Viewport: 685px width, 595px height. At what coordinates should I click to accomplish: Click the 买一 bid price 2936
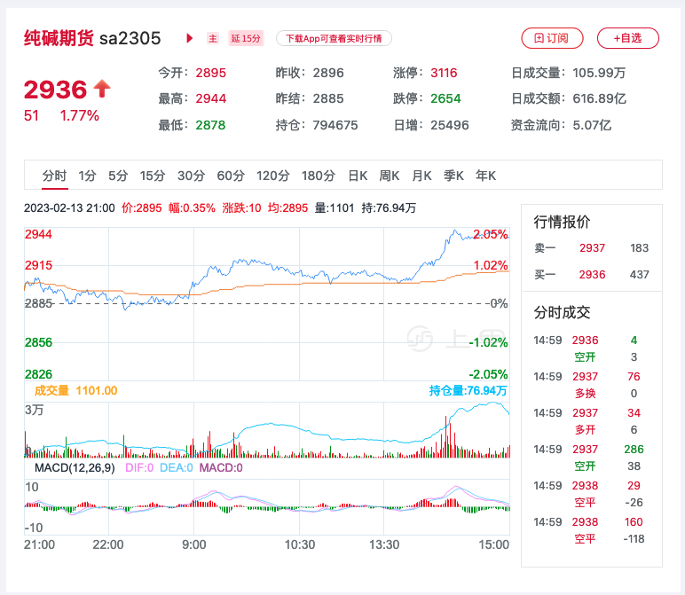click(592, 275)
